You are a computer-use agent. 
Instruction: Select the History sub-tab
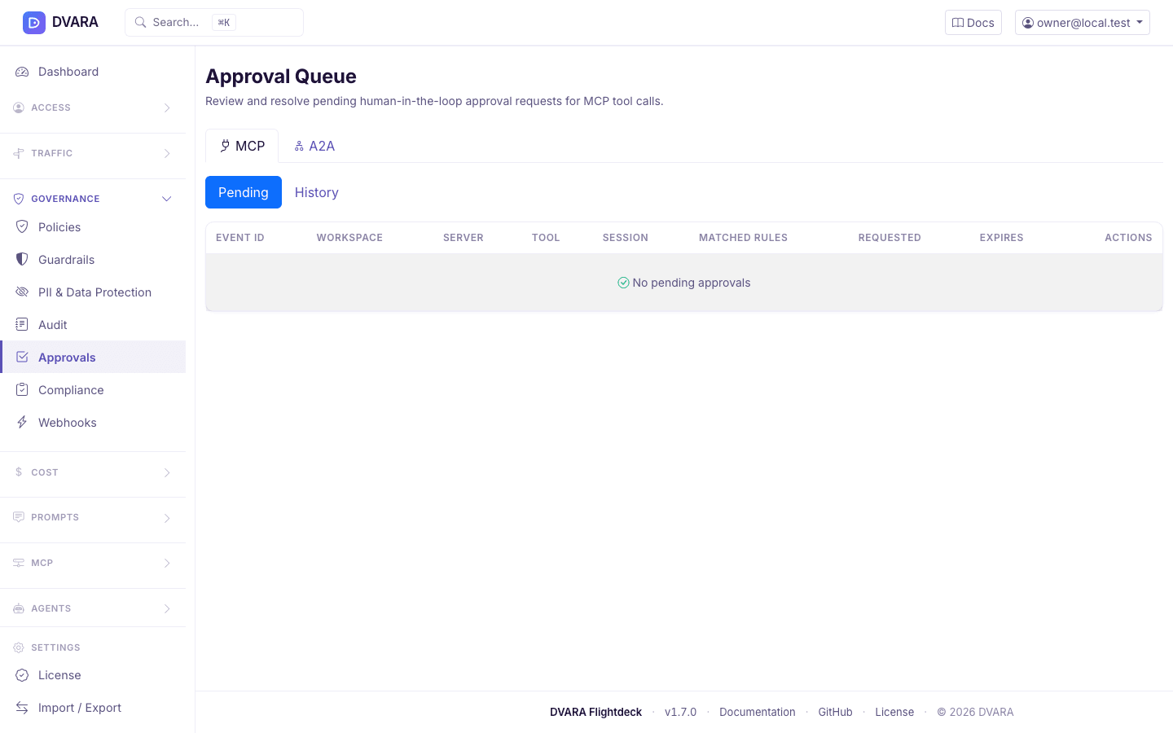(x=317, y=192)
